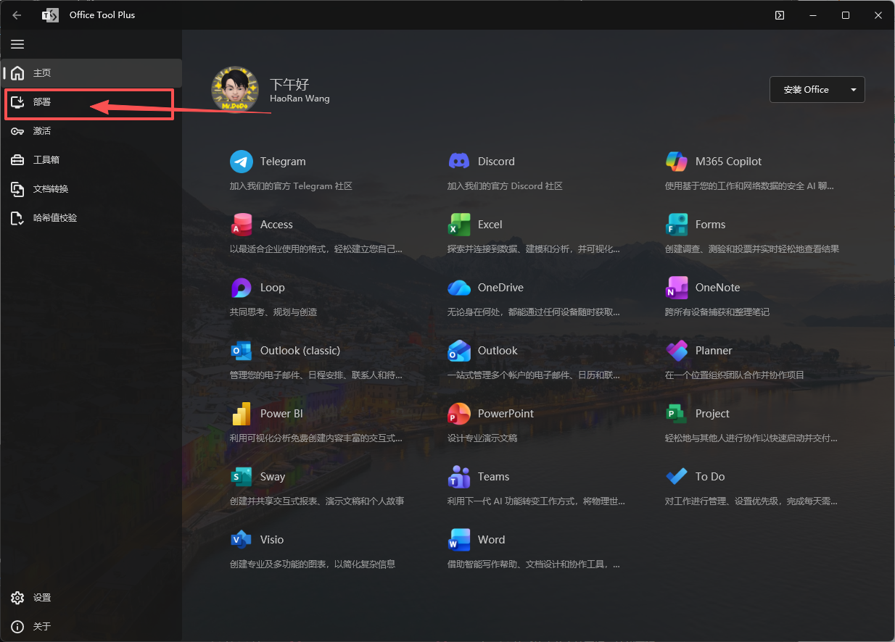The width and height of the screenshot is (895, 642).
Task: Toggle the hamburger navigation menu
Action: click(17, 44)
